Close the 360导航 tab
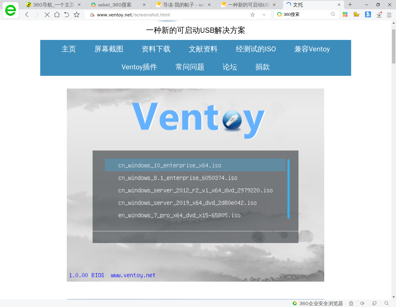Image resolution: width=396 pixels, height=307 pixels. [x=79, y=5]
